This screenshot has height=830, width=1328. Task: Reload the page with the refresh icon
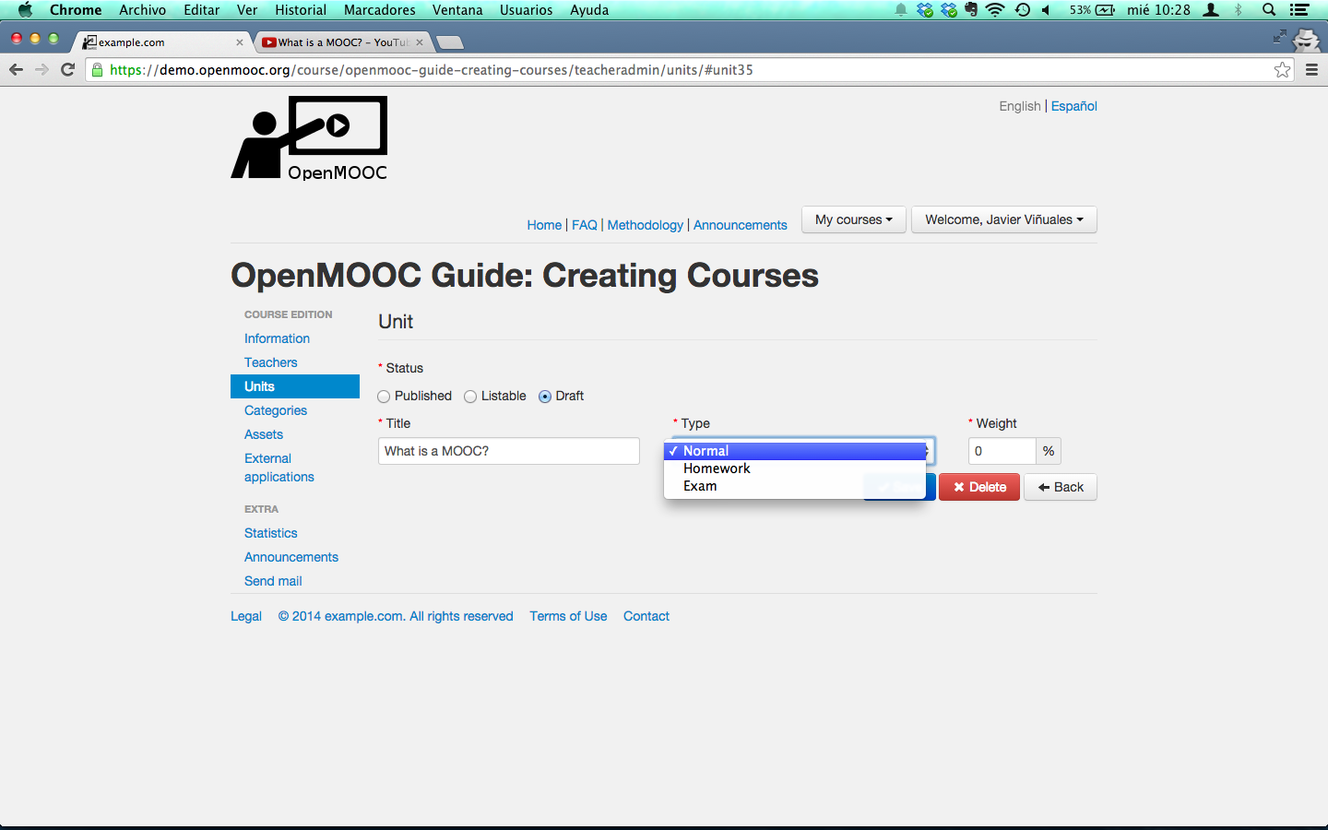67,70
